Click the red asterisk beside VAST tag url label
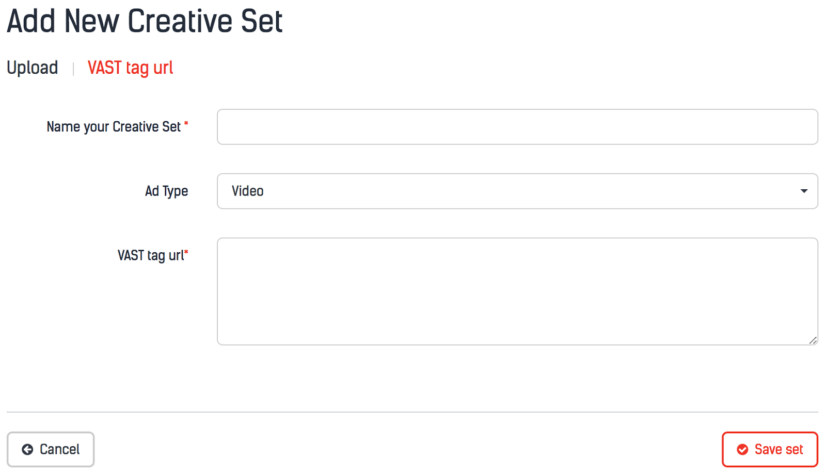The height and width of the screenshot is (475, 826). (x=186, y=252)
